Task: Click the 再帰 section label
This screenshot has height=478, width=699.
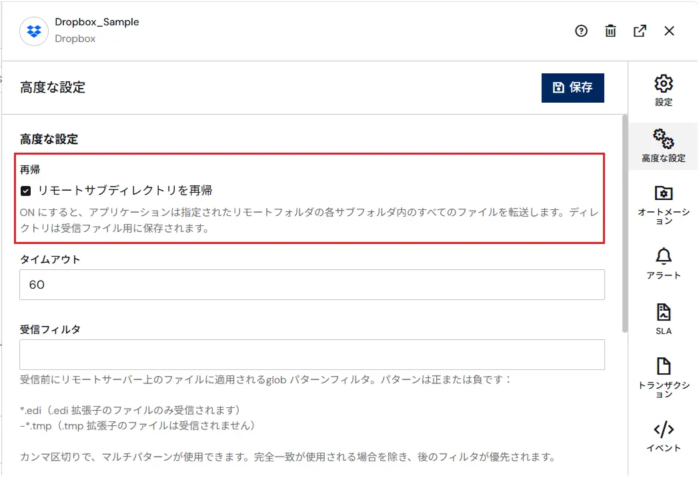Action: pos(30,170)
